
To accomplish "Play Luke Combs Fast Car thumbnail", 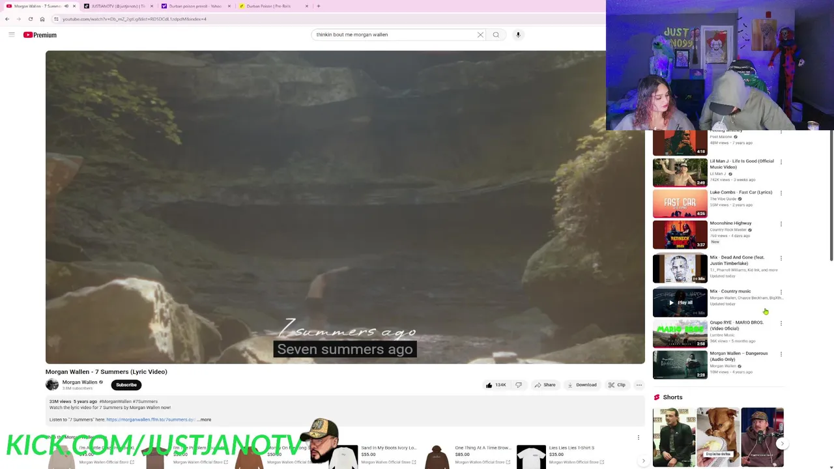I will coord(680,203).
